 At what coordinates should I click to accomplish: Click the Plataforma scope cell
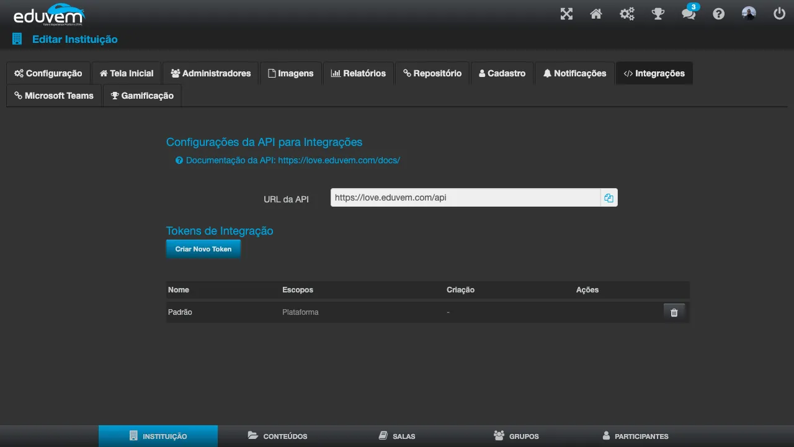click(x=300, y=312)
